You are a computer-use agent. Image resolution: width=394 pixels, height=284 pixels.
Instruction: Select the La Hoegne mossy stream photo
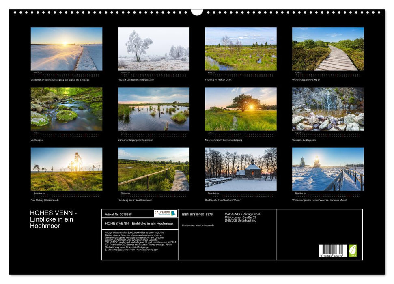[x=67, y=109]
